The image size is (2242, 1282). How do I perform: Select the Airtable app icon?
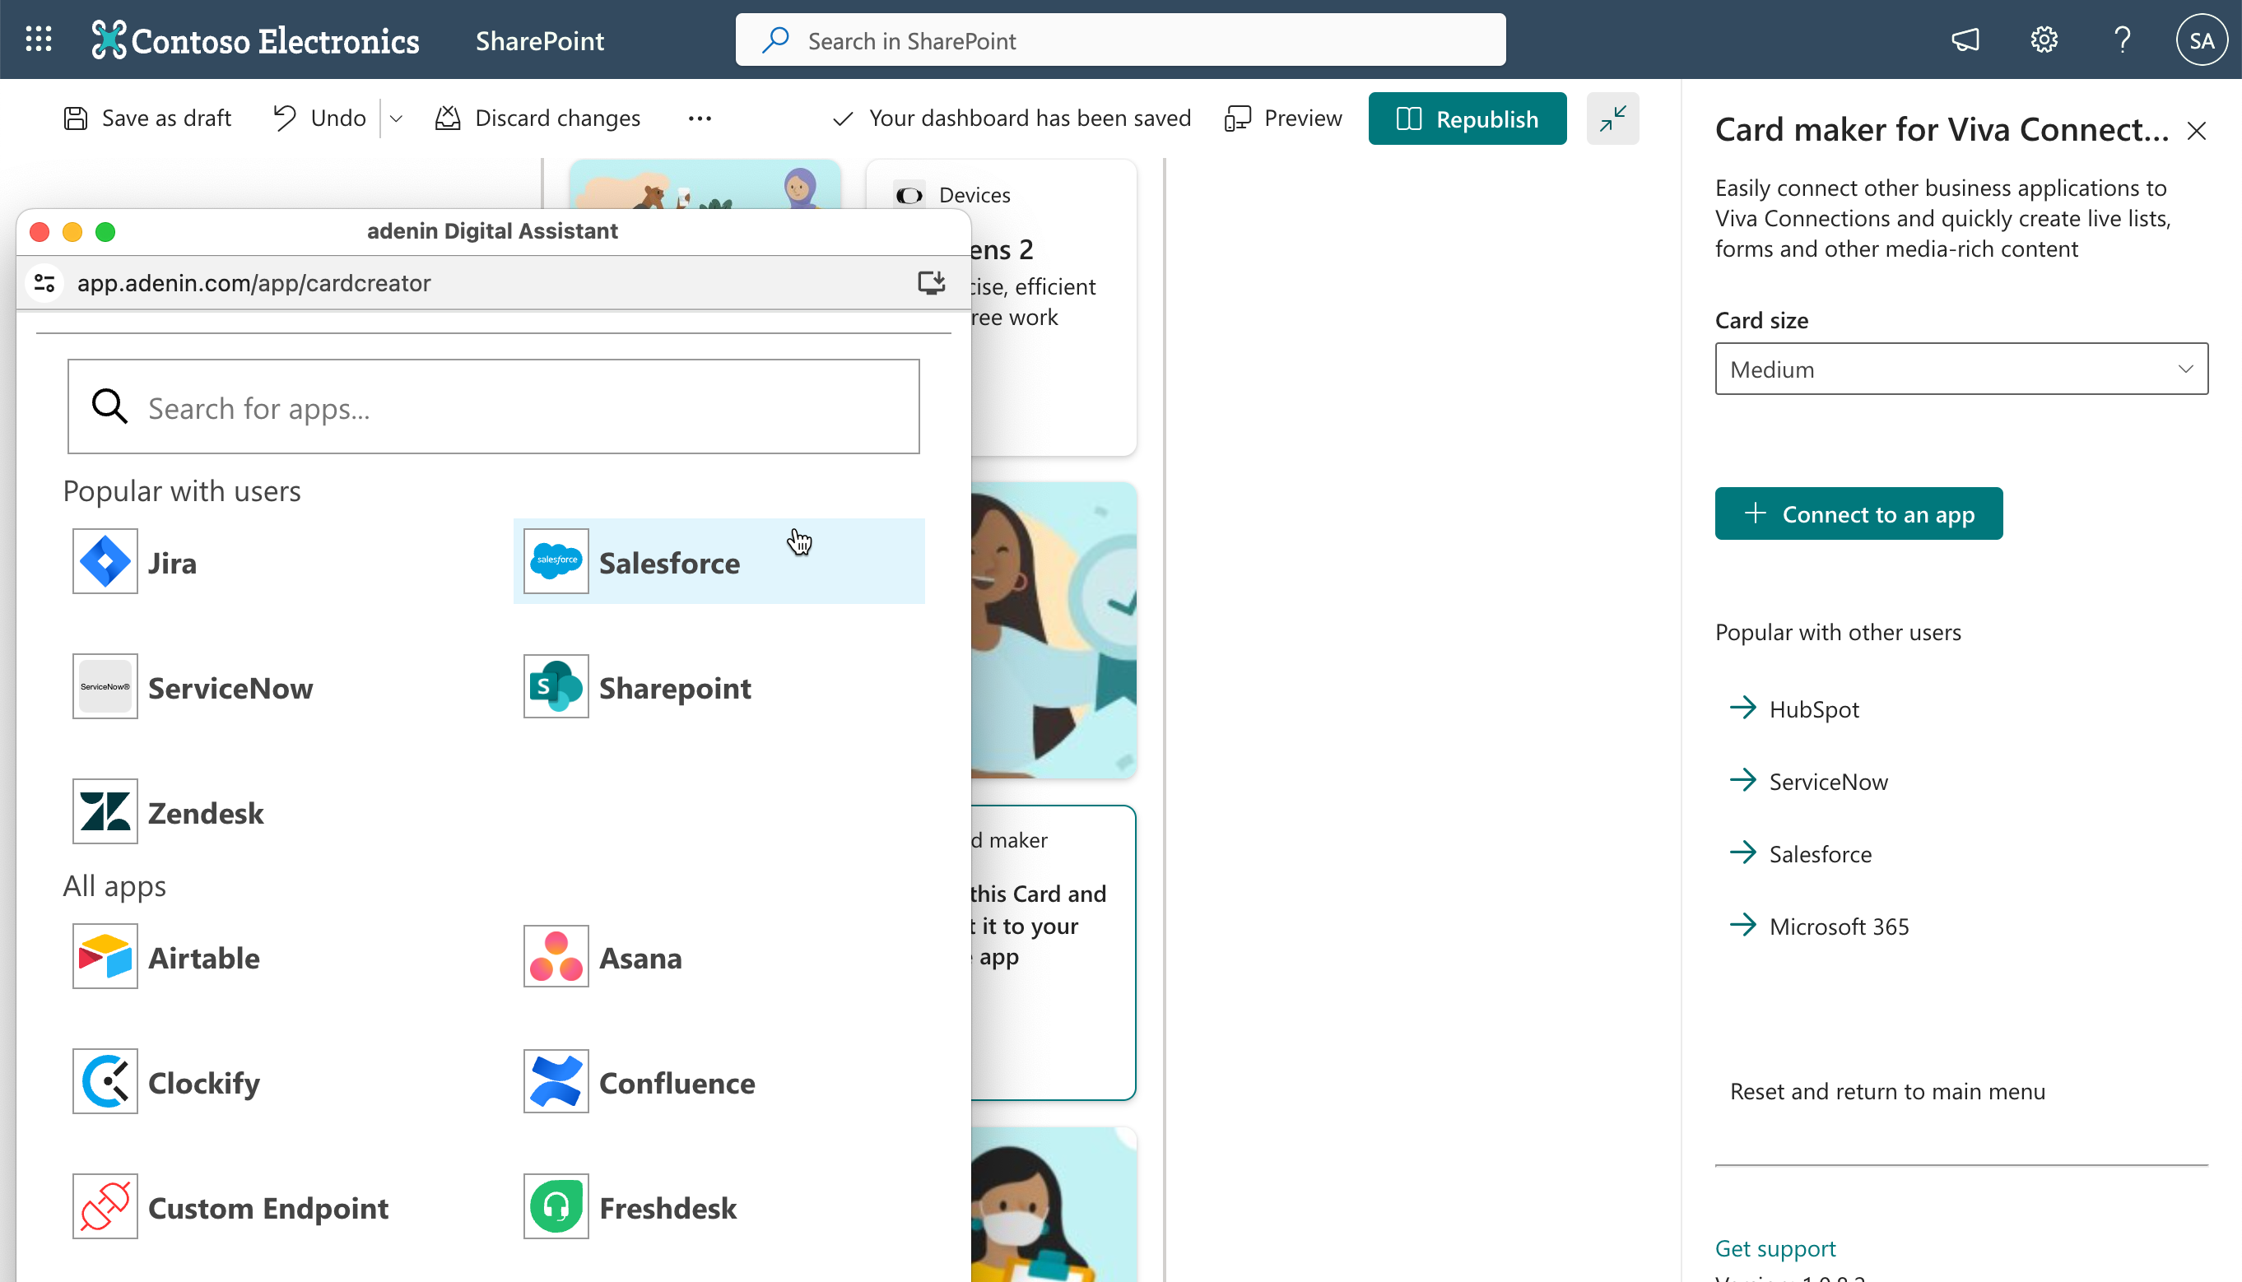coord(105,956)
